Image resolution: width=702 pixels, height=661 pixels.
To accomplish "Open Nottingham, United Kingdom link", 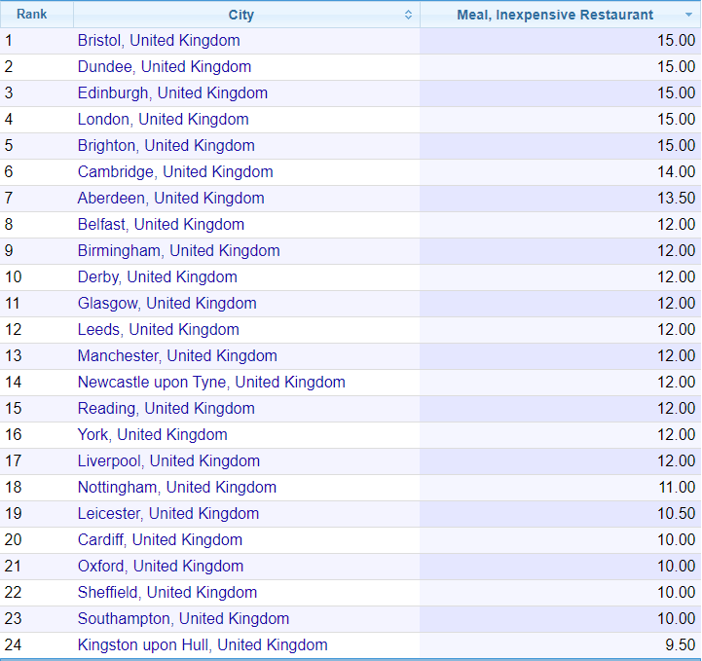I will click(177, 488).
